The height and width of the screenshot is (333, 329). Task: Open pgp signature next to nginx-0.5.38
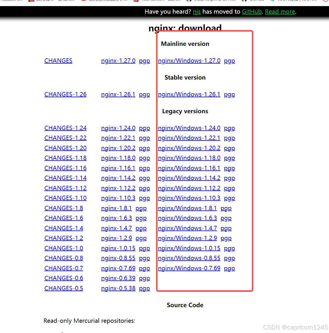pyautogui.click(x=144, y=289)
